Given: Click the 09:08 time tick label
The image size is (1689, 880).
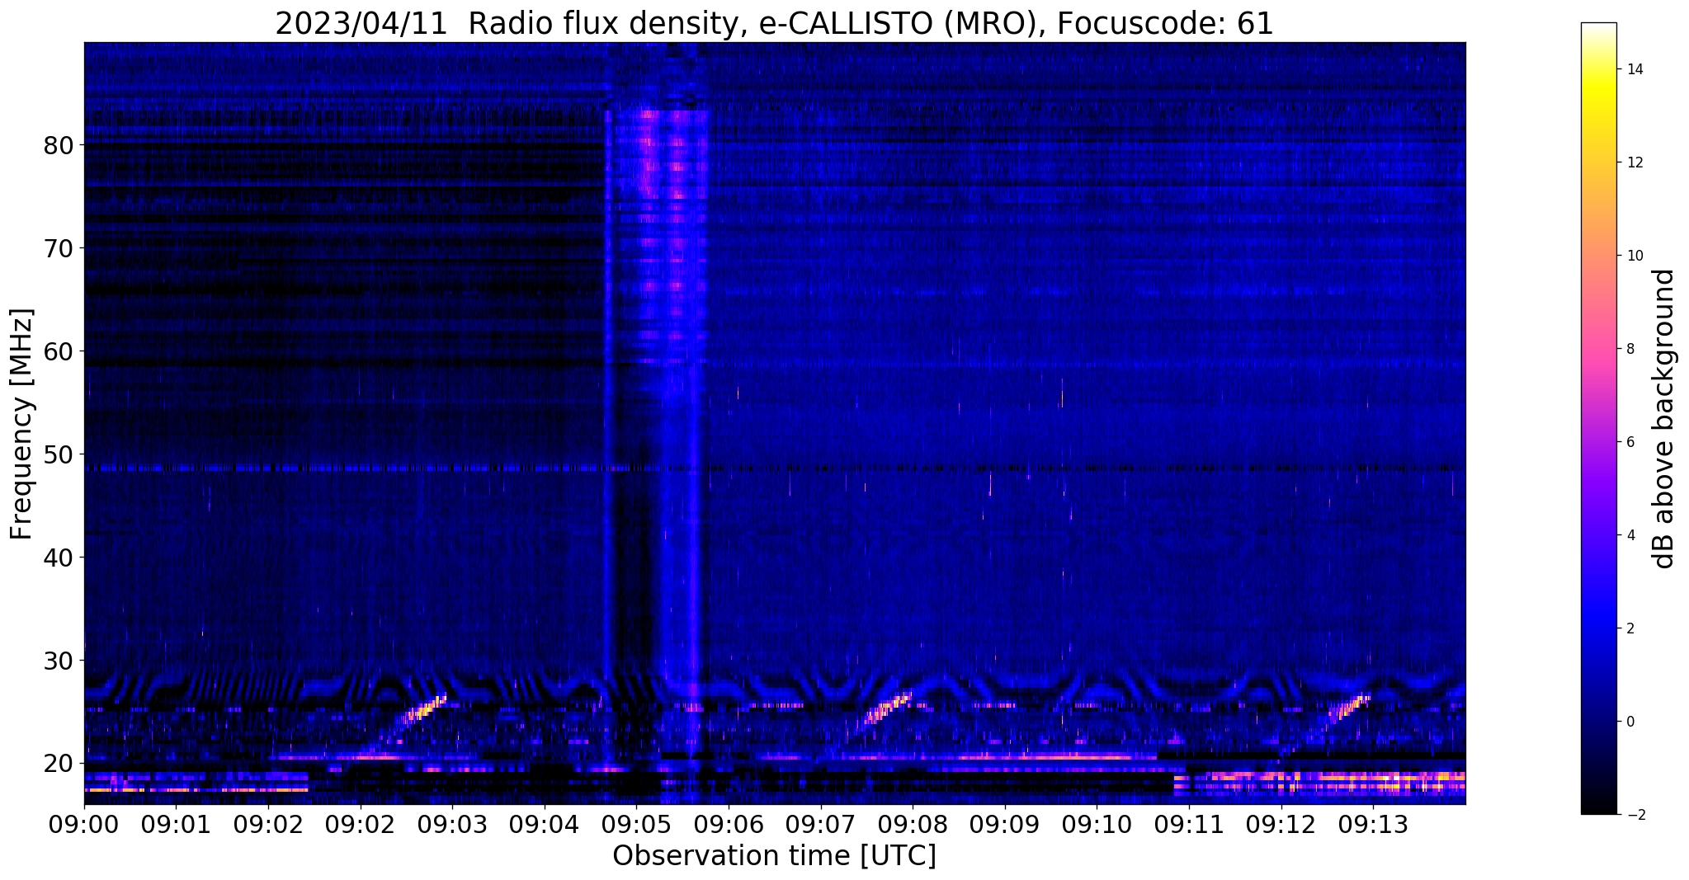Looking at the screenshot, I should 913,823.
